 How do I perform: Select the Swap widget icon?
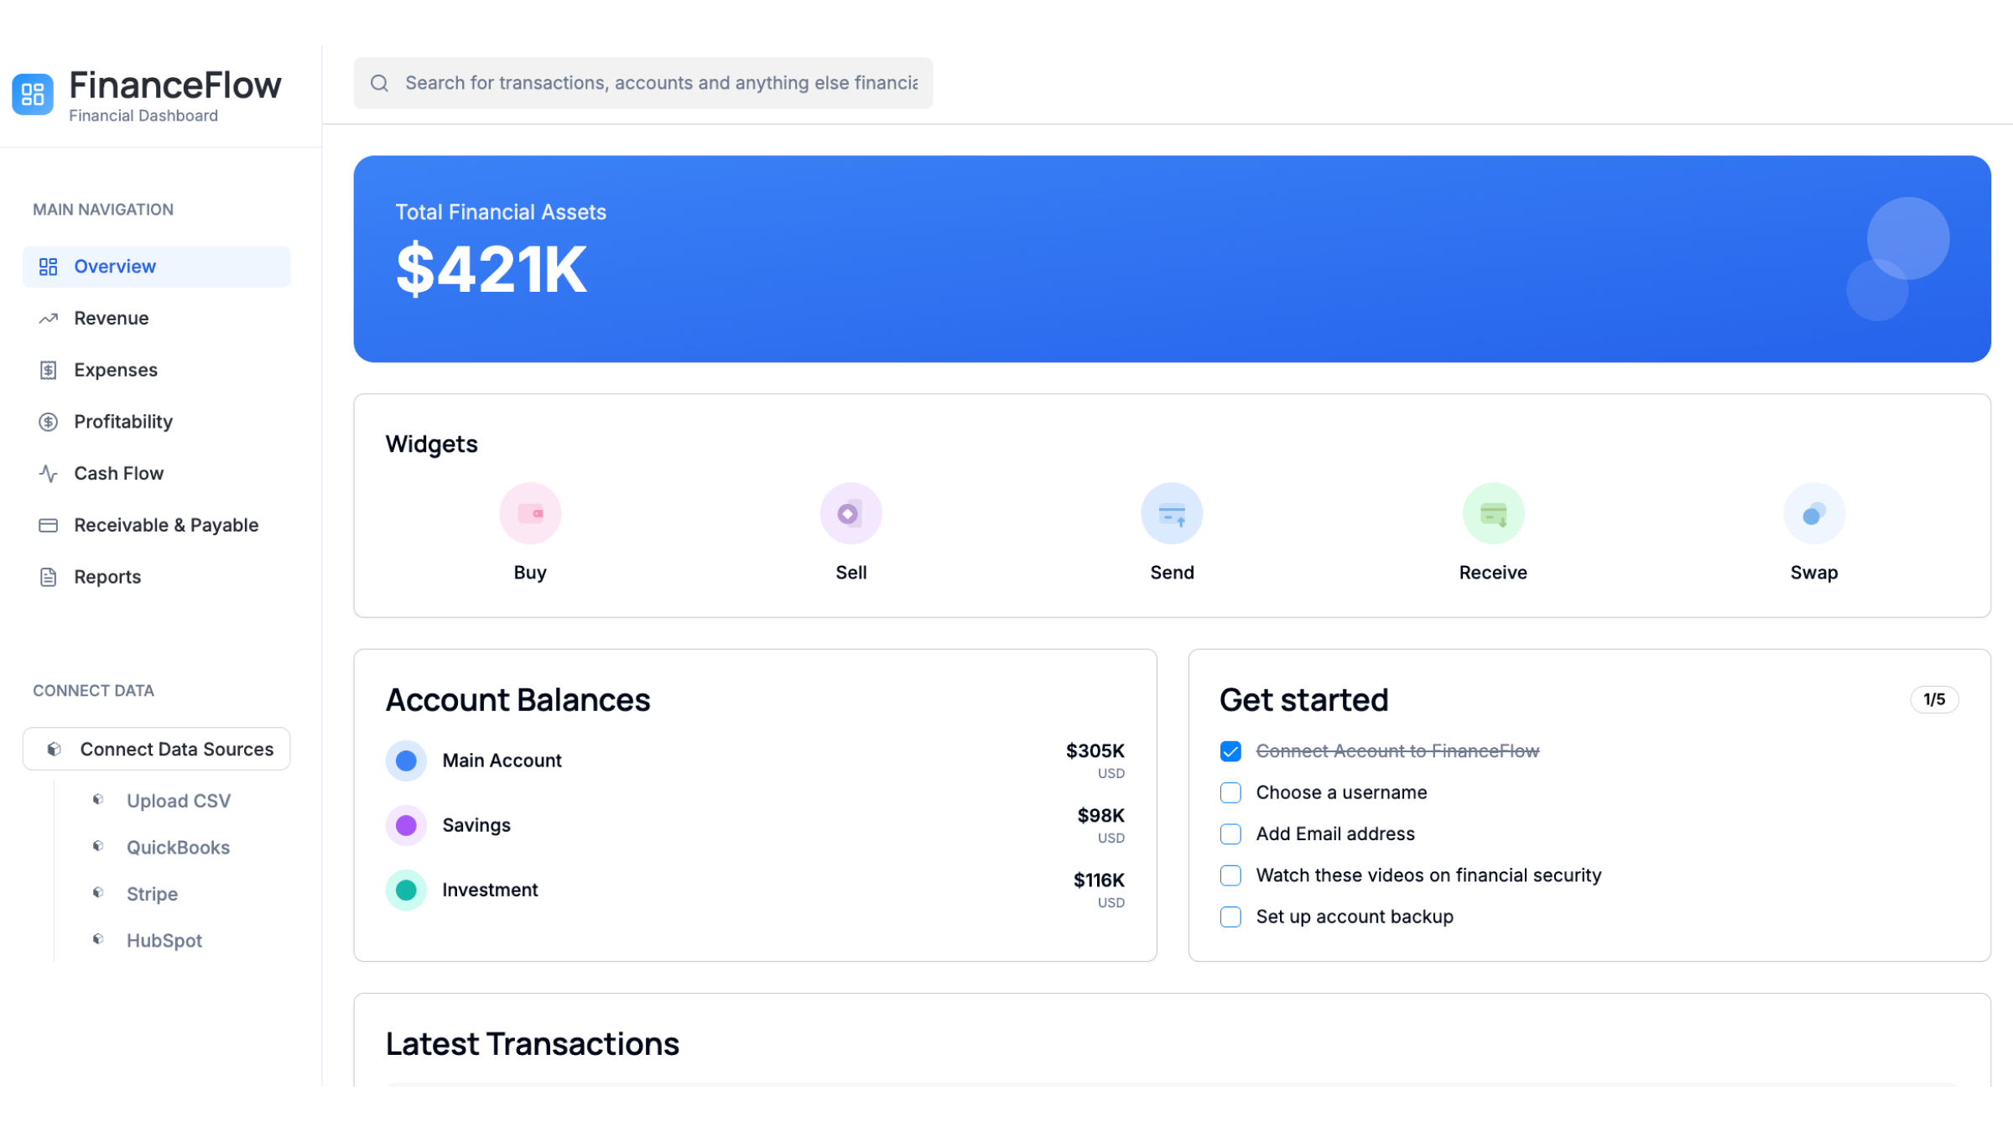pos(1813,513)
